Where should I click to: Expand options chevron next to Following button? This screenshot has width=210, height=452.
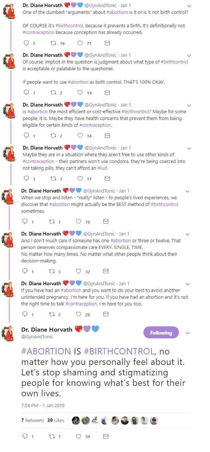click(188, 333)
